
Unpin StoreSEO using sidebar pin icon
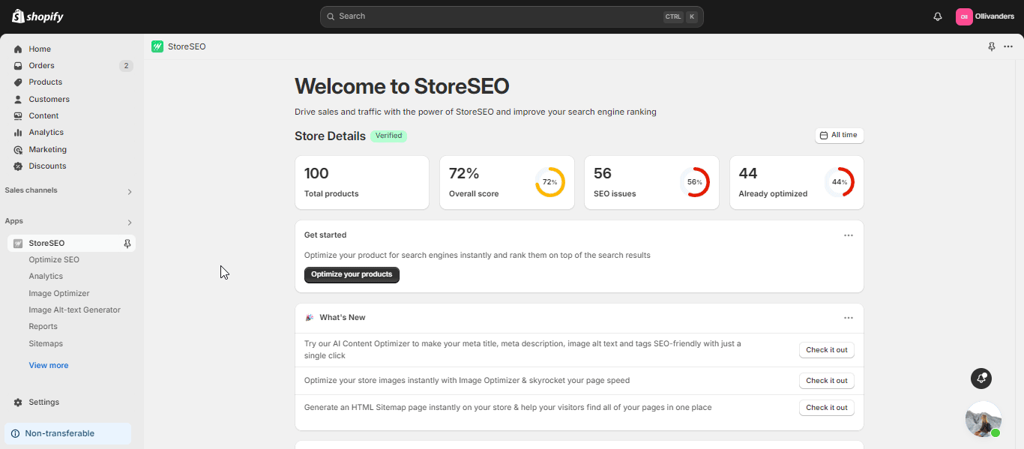tap(127, 244)
